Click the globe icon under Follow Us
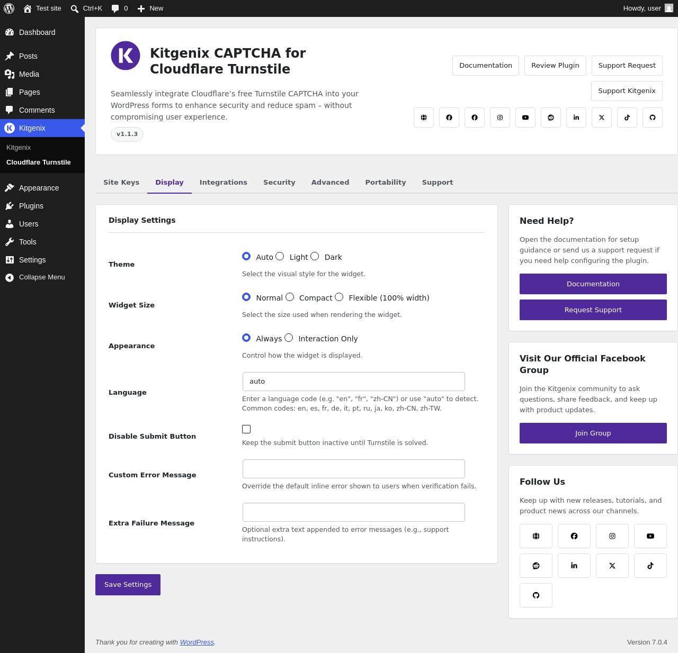This screenshot has height=653, width=678. [x=536, y=536]
